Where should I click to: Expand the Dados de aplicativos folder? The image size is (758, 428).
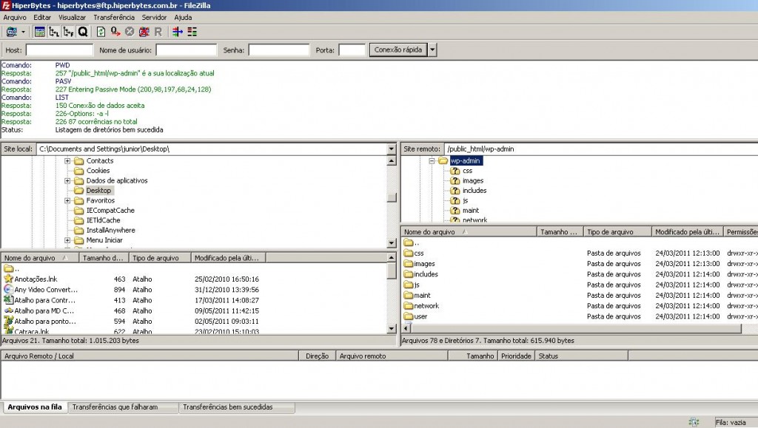coord(67,180)
